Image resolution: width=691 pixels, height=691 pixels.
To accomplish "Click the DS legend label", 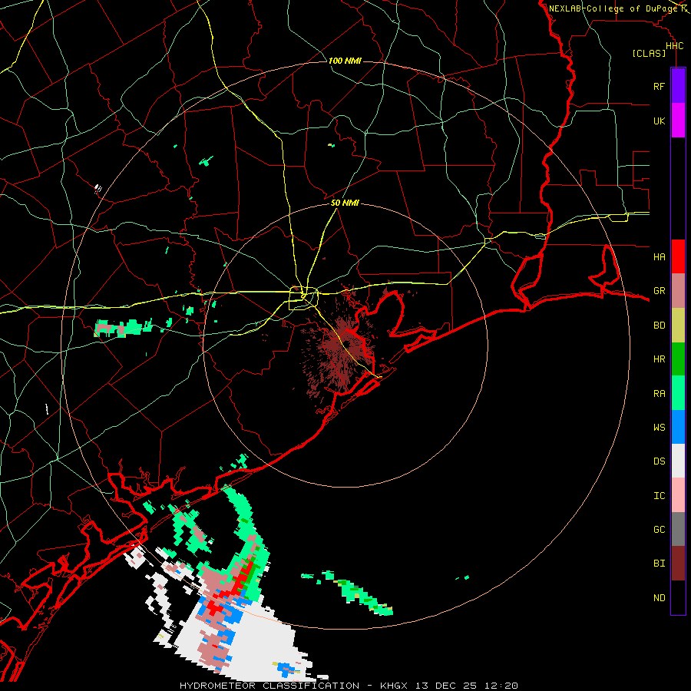I will click(x=659, y=461).
